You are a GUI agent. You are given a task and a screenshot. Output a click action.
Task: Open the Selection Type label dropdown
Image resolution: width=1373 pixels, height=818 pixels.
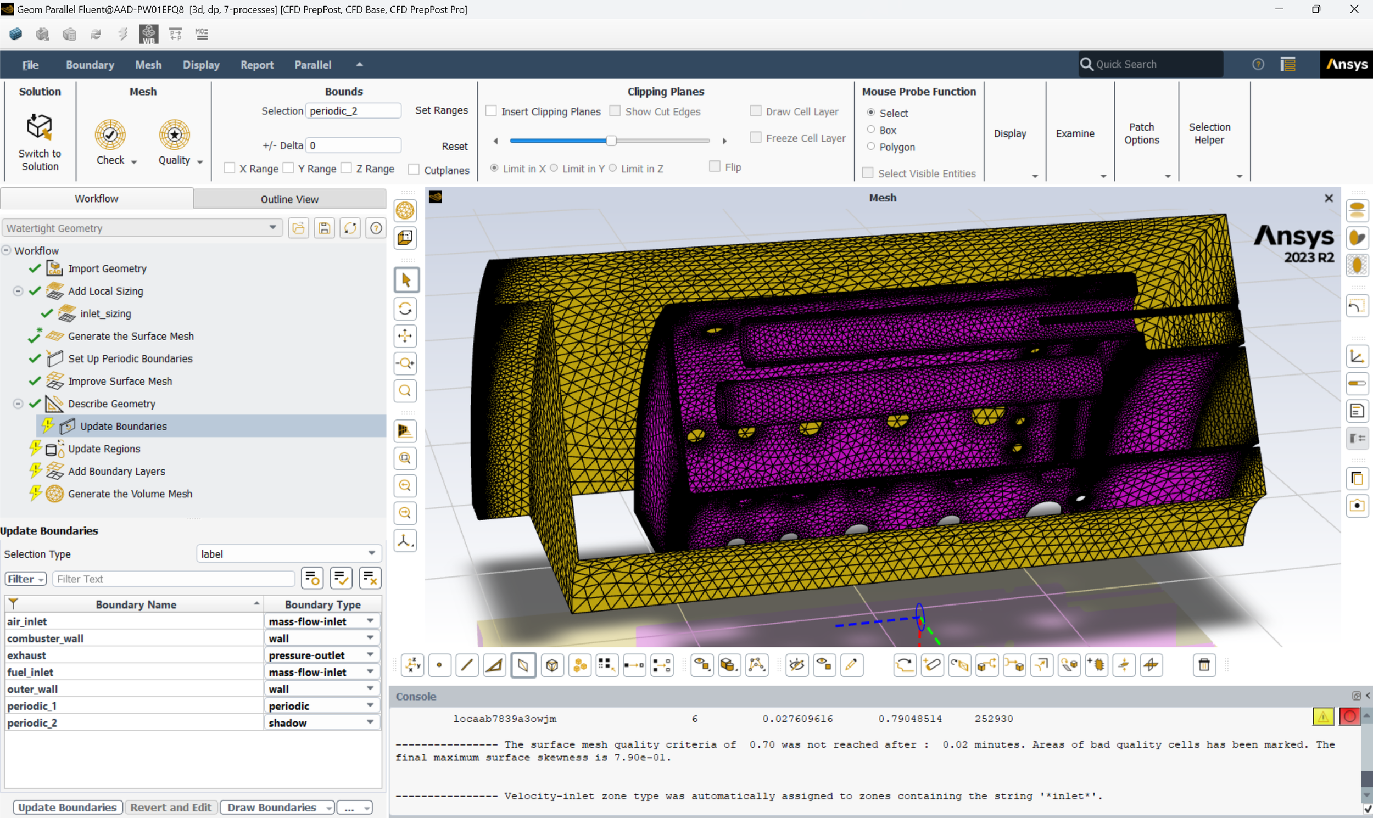(x=288, y=554)
